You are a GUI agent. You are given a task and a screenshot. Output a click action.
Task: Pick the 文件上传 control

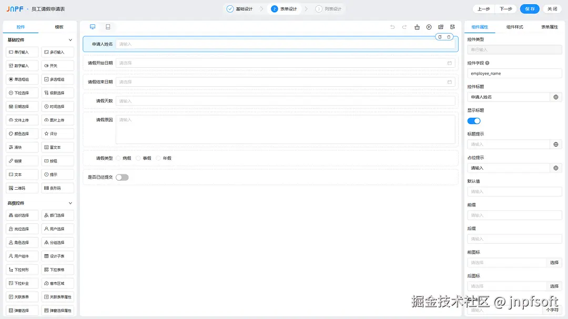point(22,120)
